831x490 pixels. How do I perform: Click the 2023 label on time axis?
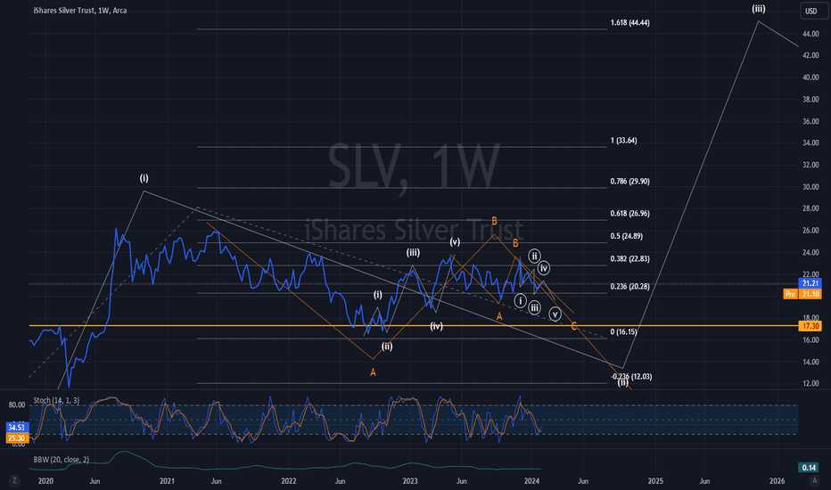coord(409,481)
